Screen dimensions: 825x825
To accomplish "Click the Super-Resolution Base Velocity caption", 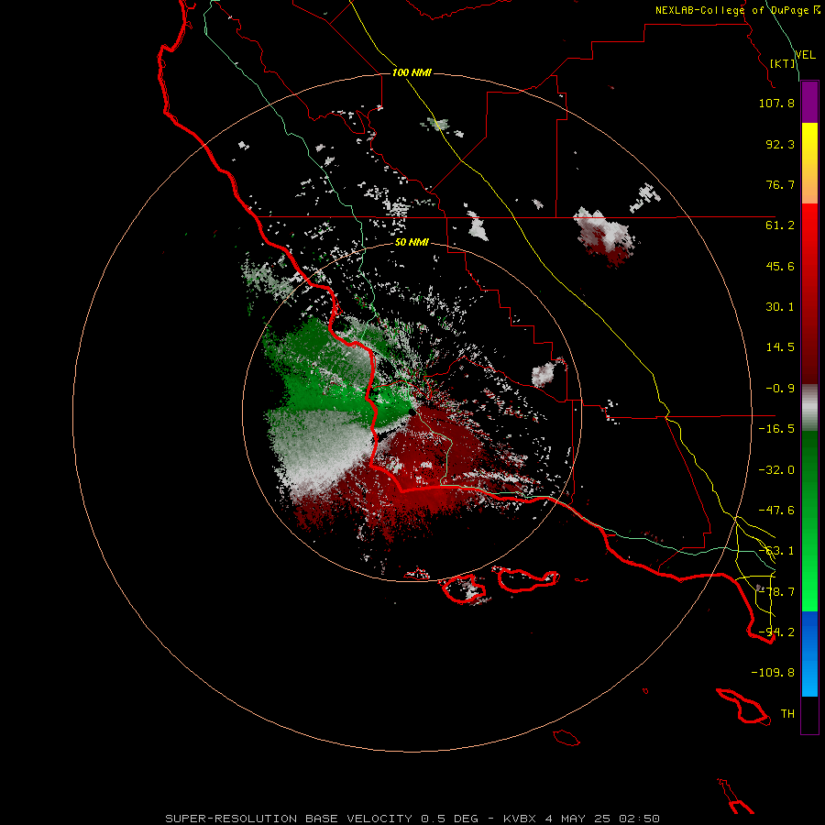I will (x=412, y=819).
